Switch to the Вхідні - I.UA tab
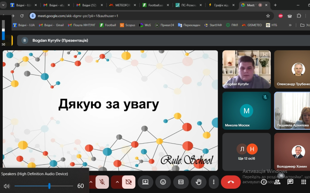This screenshot has height=193, width=310. 24,5
